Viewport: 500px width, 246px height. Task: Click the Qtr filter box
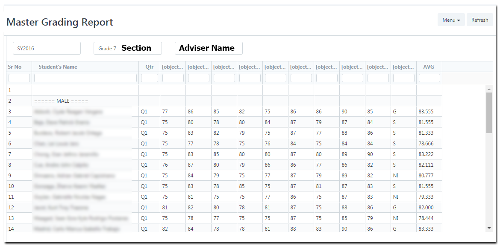pos(149,78)
